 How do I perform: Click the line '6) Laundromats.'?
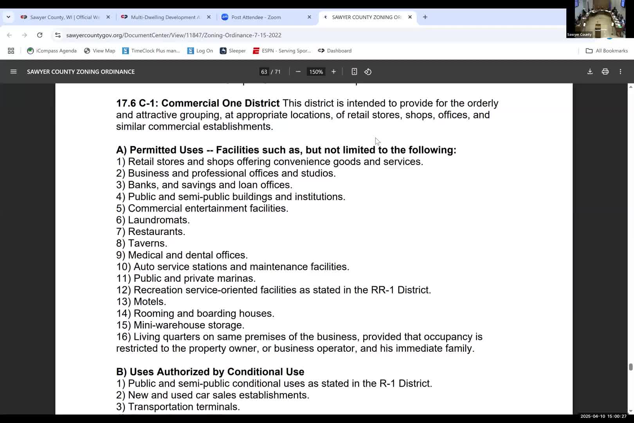[153, 220]
